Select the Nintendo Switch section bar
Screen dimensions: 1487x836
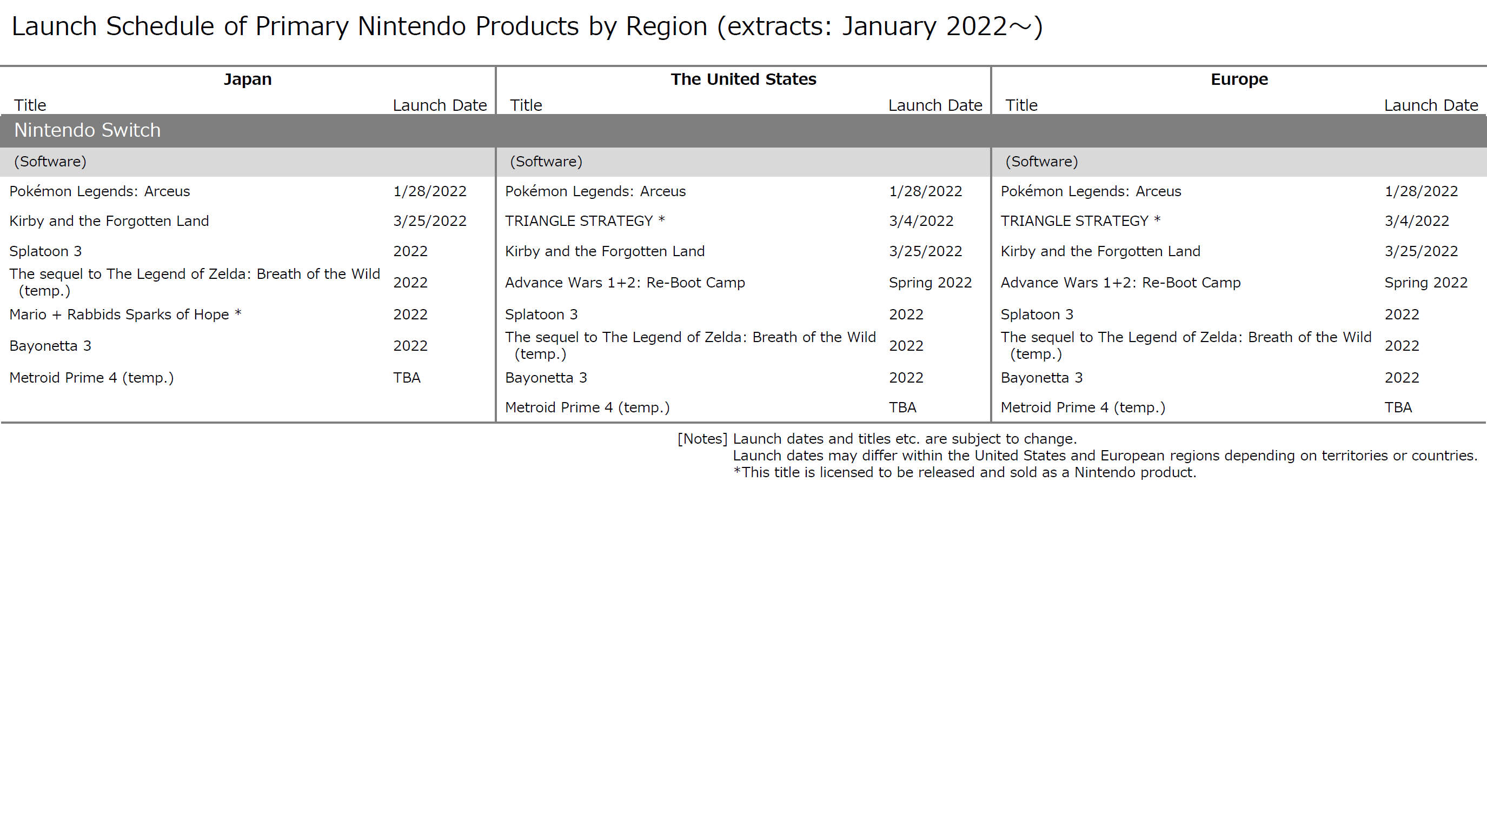coord(87,130)
